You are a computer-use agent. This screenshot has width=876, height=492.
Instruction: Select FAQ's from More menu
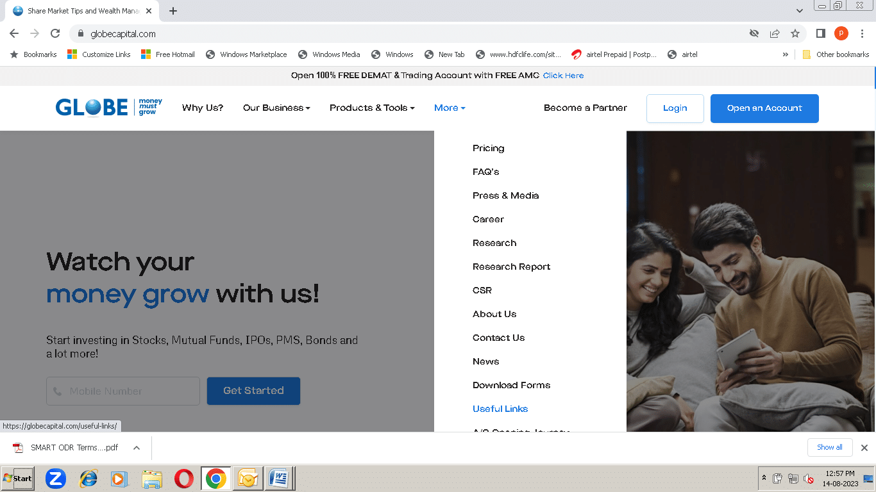tap(485, 172)
